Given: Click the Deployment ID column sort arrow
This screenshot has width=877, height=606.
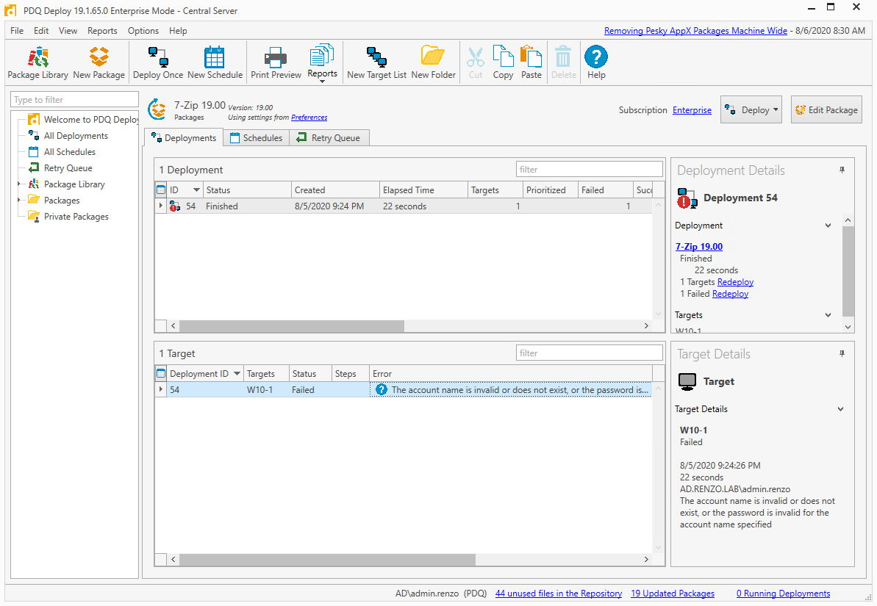Looking at the screenshot, I should click(237, 373).
